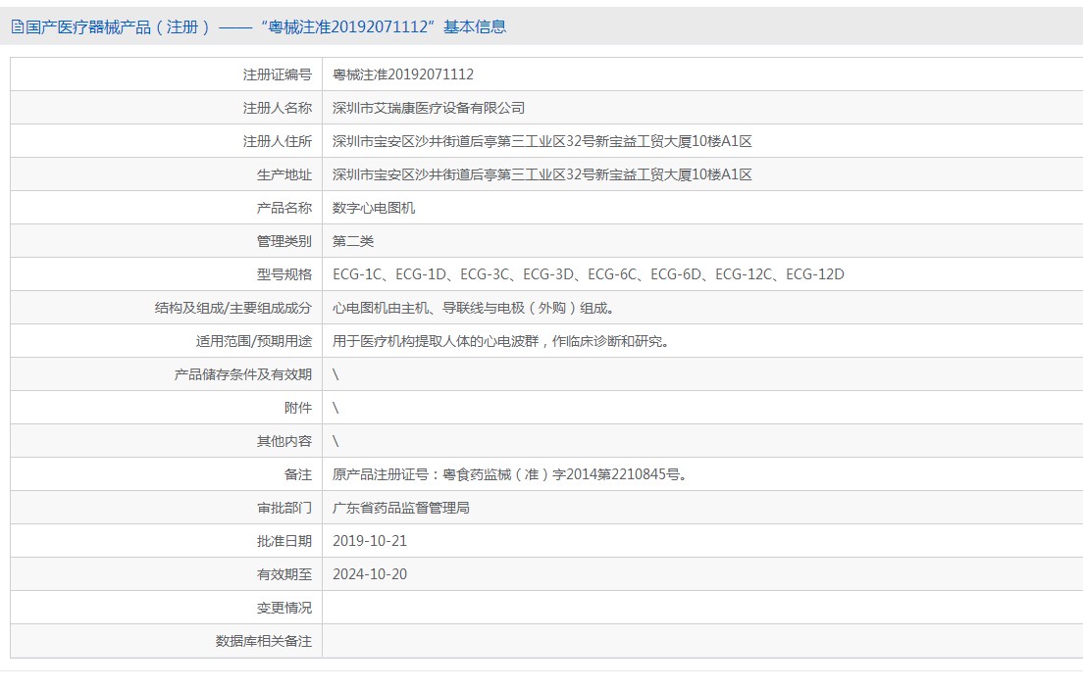The image size is (1083, 689).
Task: Click the backslash in 产品储存条件及有效期 row
Action: click(335, 374)
